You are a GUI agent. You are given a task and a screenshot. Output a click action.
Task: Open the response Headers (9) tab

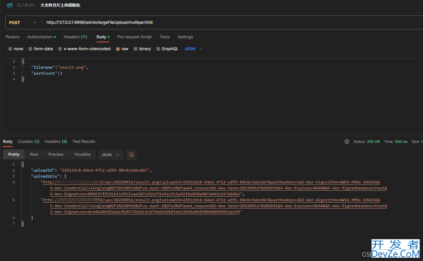pyautogui.click(x=56, y=142)
